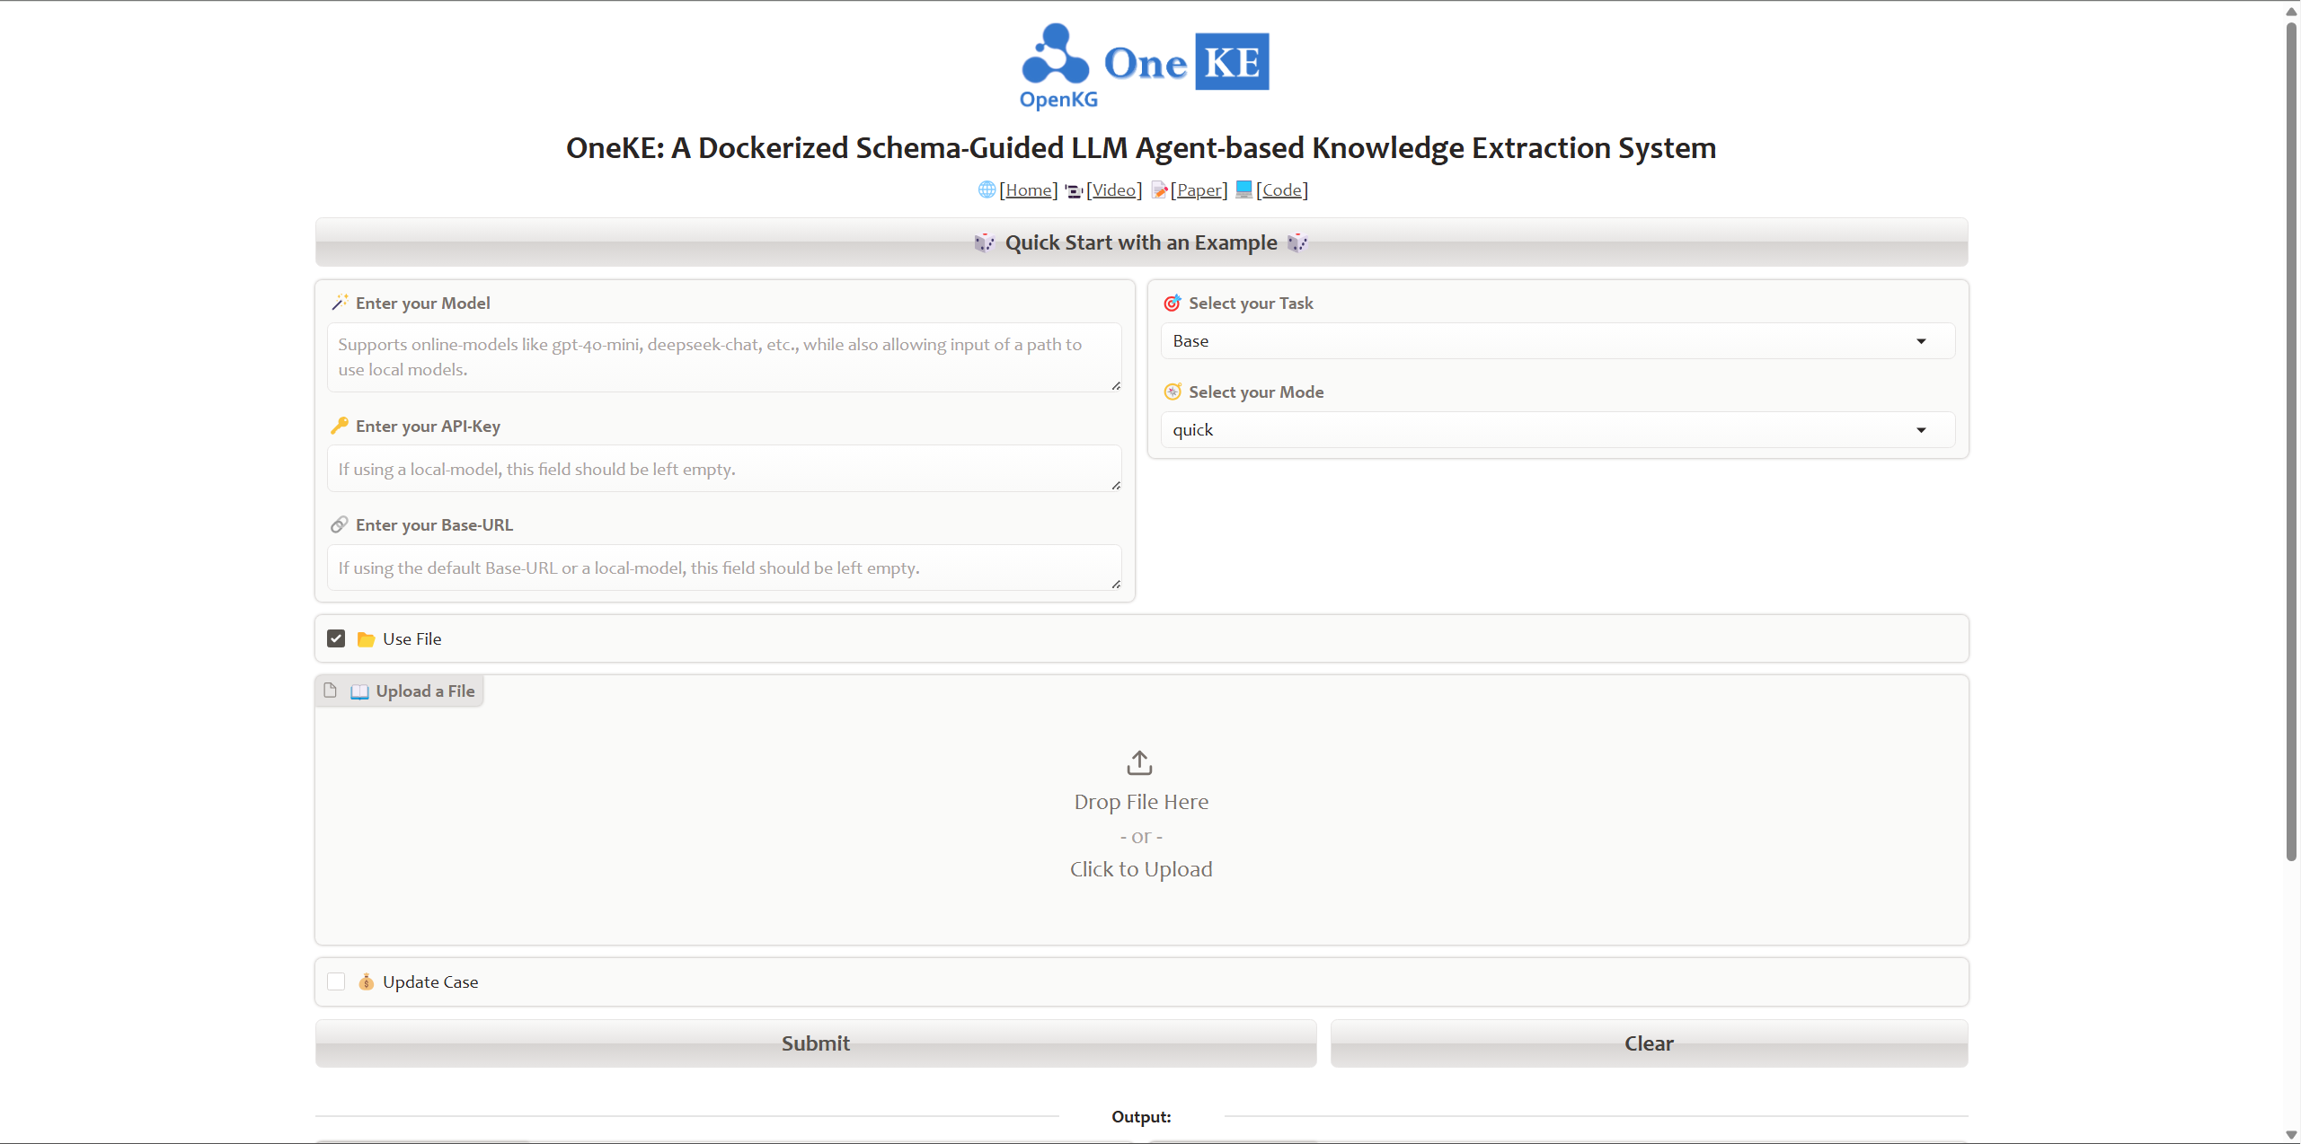Enable the Update Case checkbox
The width and height of the screenshot is (2301, 1144).
pos(336,981)
